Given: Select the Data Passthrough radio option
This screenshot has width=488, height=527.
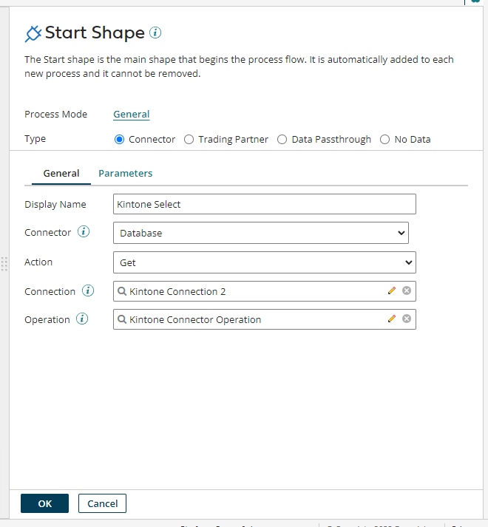Looking at the screenshot, I should (282, 139).
